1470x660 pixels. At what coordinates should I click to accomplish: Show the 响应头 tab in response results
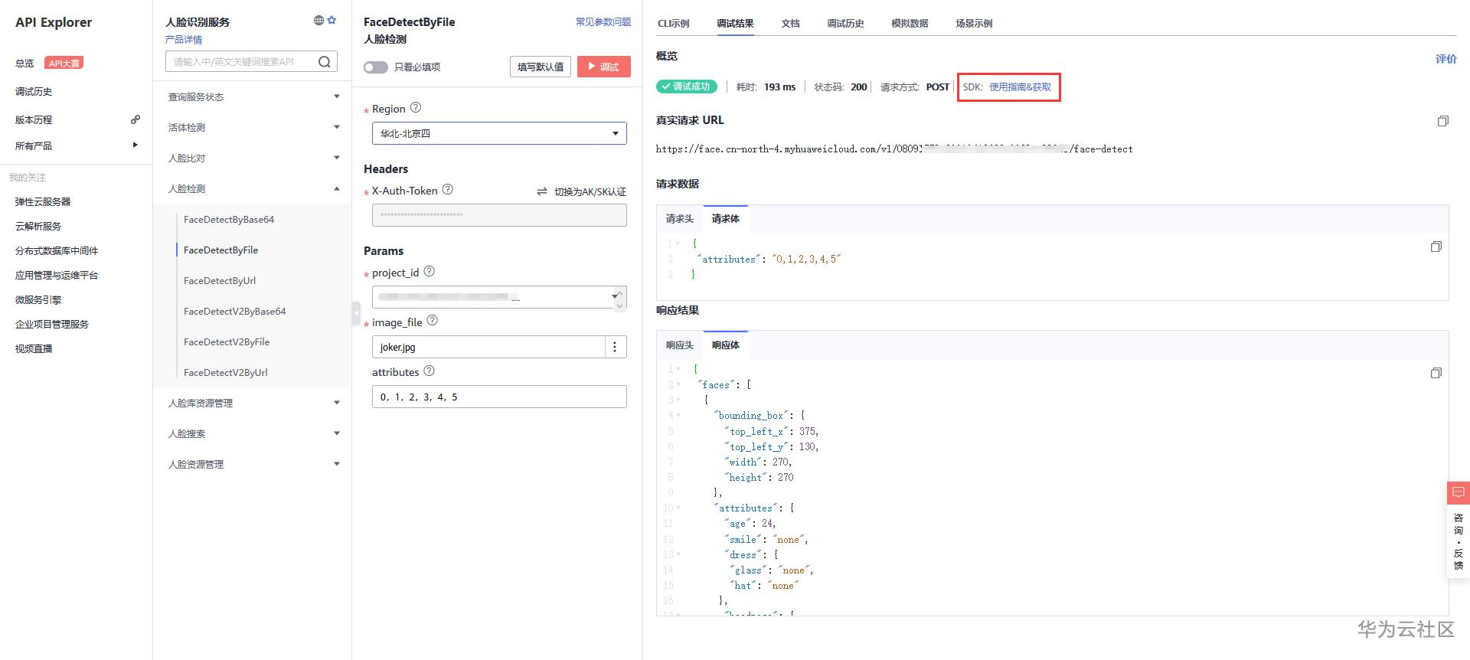[680, 345]
